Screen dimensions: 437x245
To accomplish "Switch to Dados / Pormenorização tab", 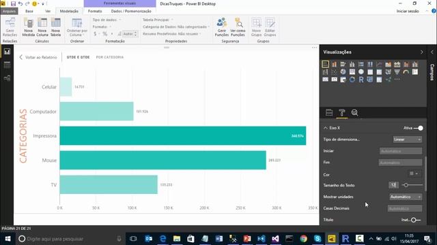I will [x=131, y=11].
